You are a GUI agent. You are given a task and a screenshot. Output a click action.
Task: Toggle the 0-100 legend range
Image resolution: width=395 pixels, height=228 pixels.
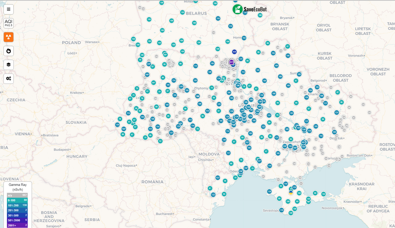[17, 200]
